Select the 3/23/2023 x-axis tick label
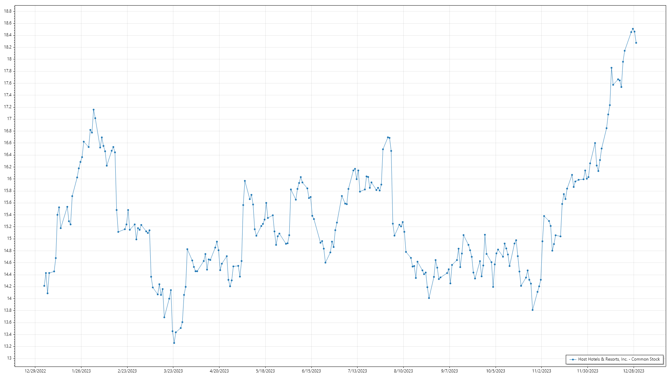The height and width of the screenshot is (377, 671). [x=173, y=371]
